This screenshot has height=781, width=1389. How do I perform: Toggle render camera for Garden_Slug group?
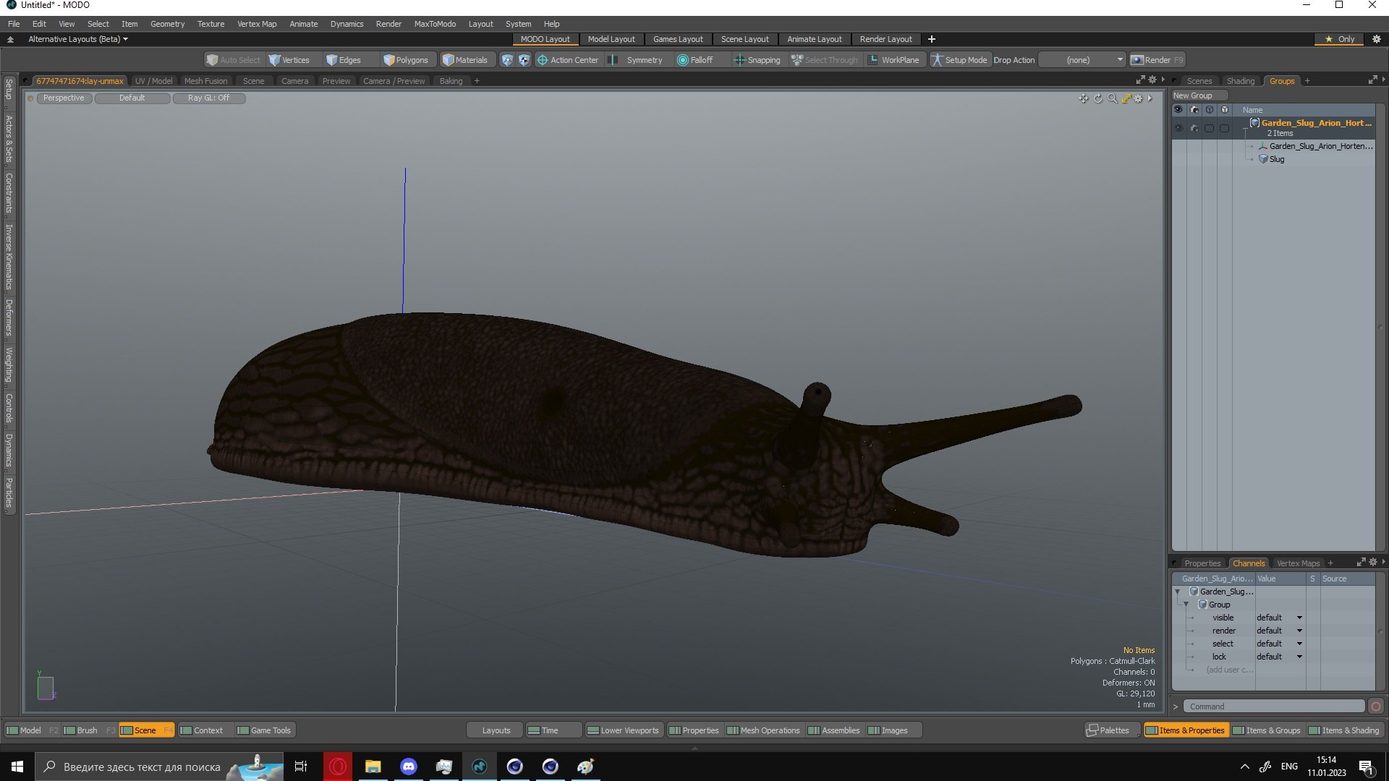1194,129
